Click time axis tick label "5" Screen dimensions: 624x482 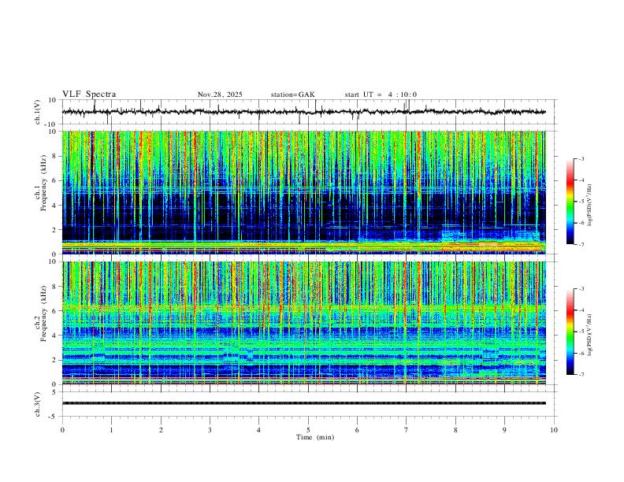pyautogui.click(x=308, y=430)
